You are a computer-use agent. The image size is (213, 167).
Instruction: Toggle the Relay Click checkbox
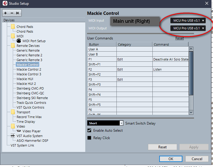(x=89, y=138)
